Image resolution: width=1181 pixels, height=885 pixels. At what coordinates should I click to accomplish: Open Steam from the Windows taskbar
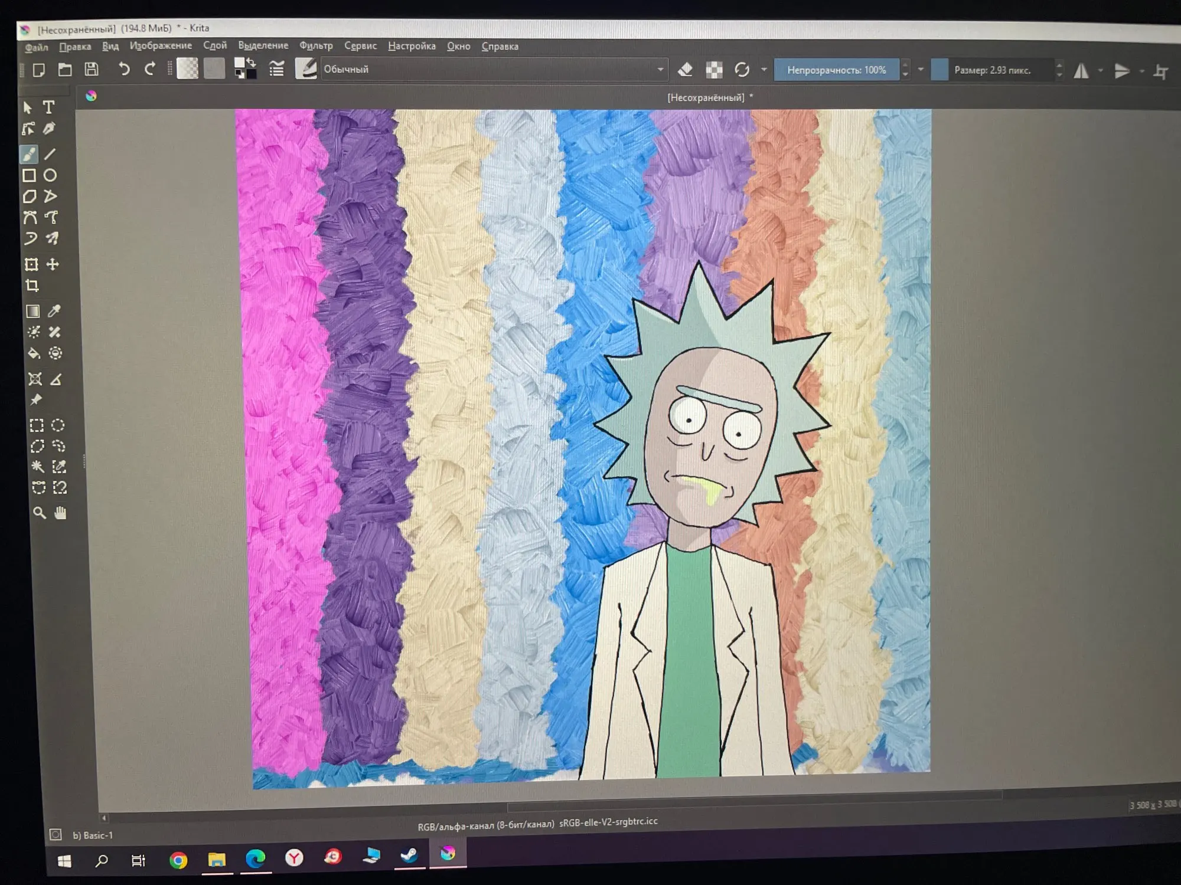coord(409,855)
